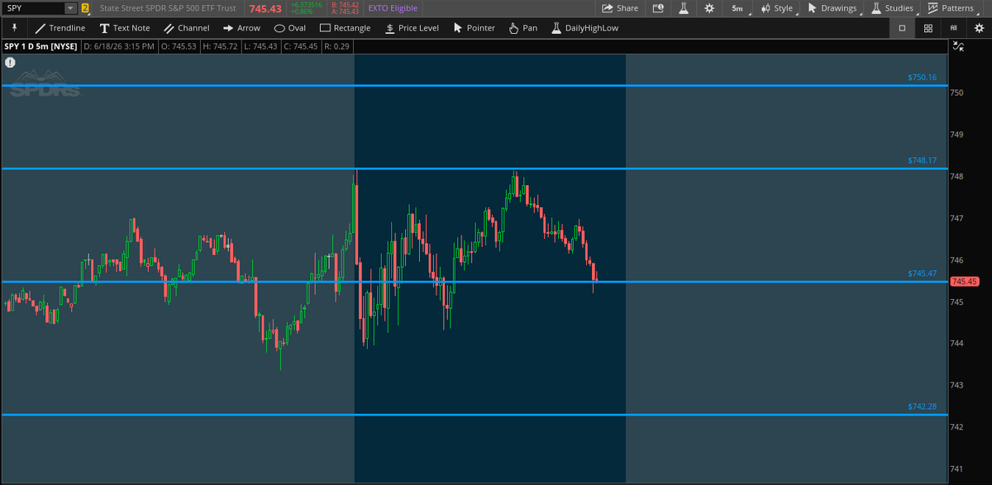This screenshot has width=992, height=485.
Task: Pick the Arrow drawing tool
Action: (241, 28)
